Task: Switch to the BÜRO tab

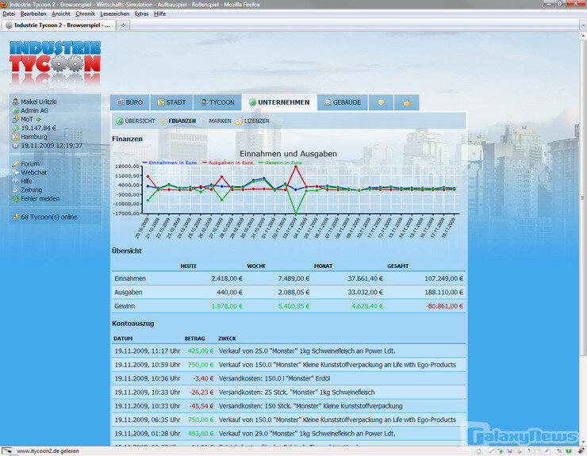Action: 130,102
